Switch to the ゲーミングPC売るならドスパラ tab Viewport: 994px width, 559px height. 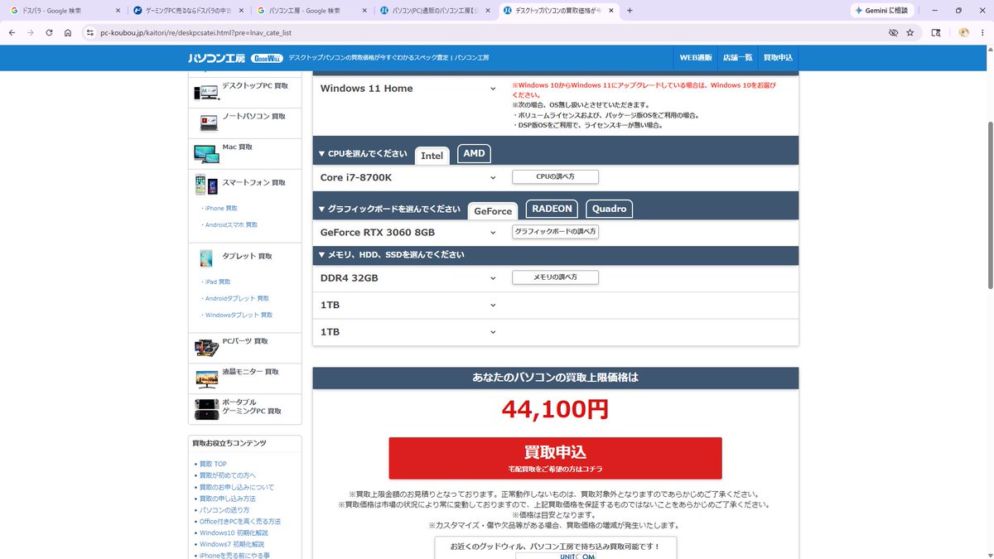click(189, 11)
